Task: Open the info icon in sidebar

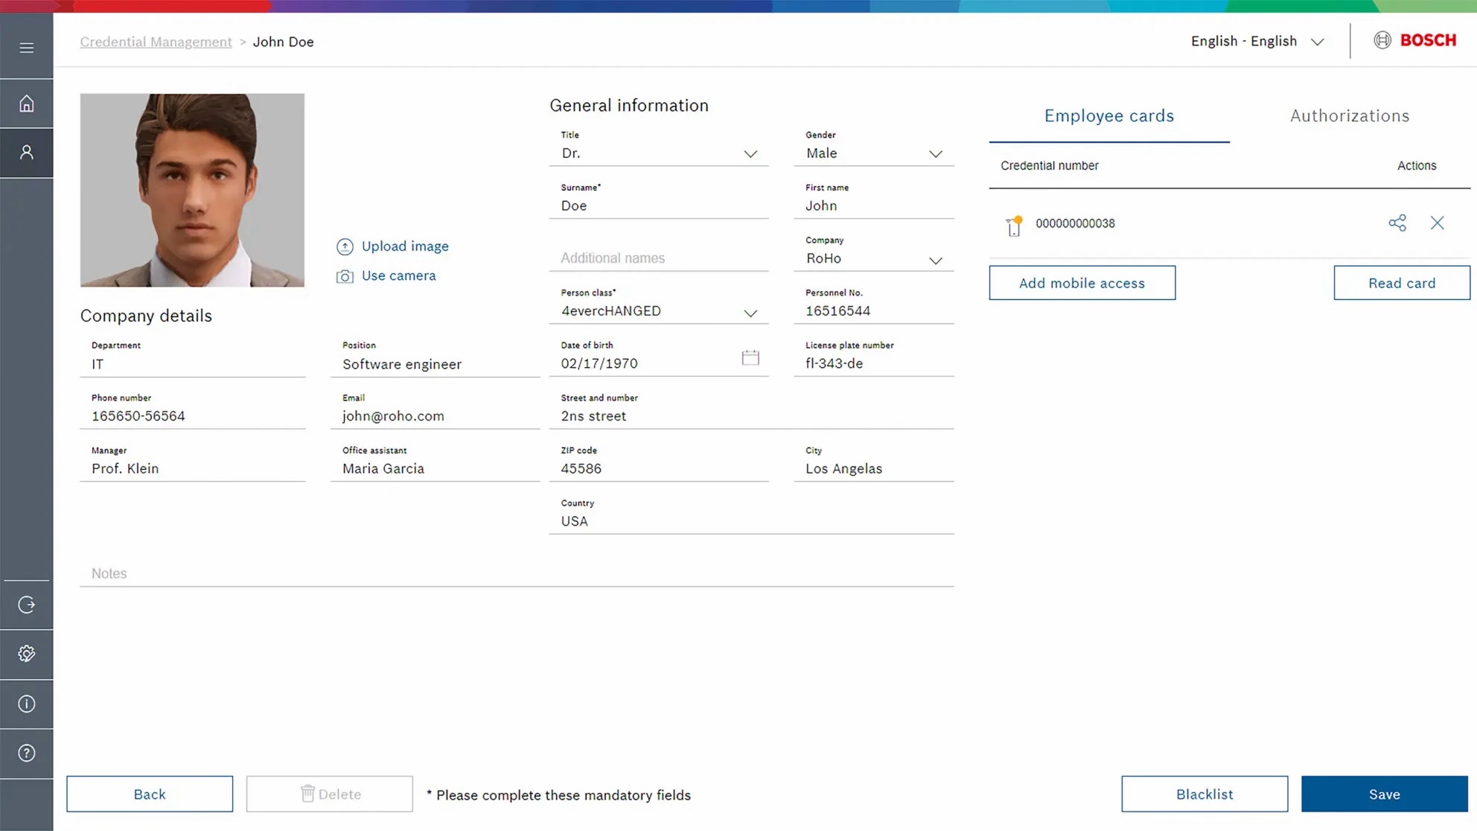Action: (x=27, y=704)
